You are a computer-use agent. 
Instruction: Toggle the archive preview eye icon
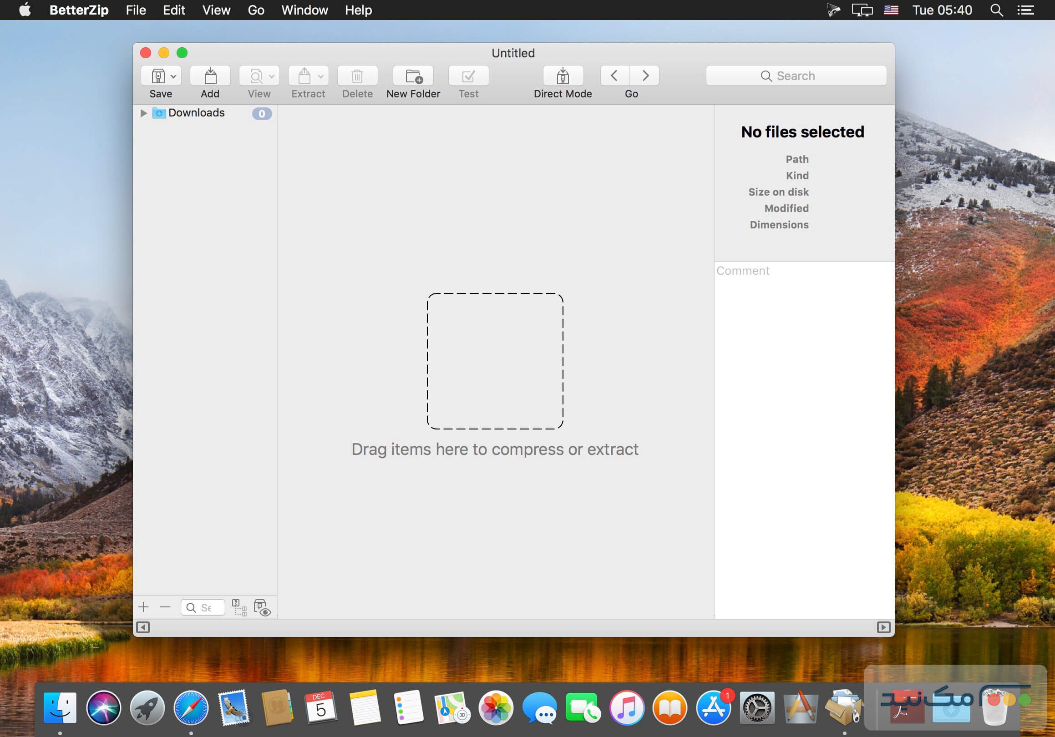[x=262, y=607]
